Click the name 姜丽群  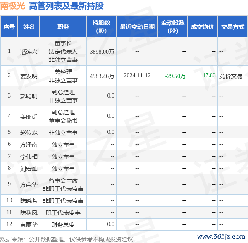click(29, 117)
